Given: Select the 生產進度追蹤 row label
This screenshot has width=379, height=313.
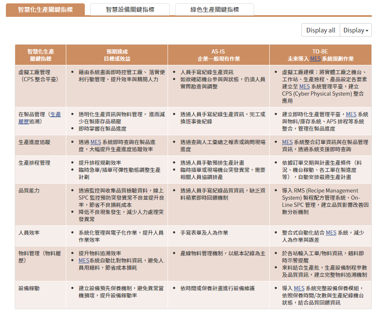Looking at the screenshot, I should 34,142.
